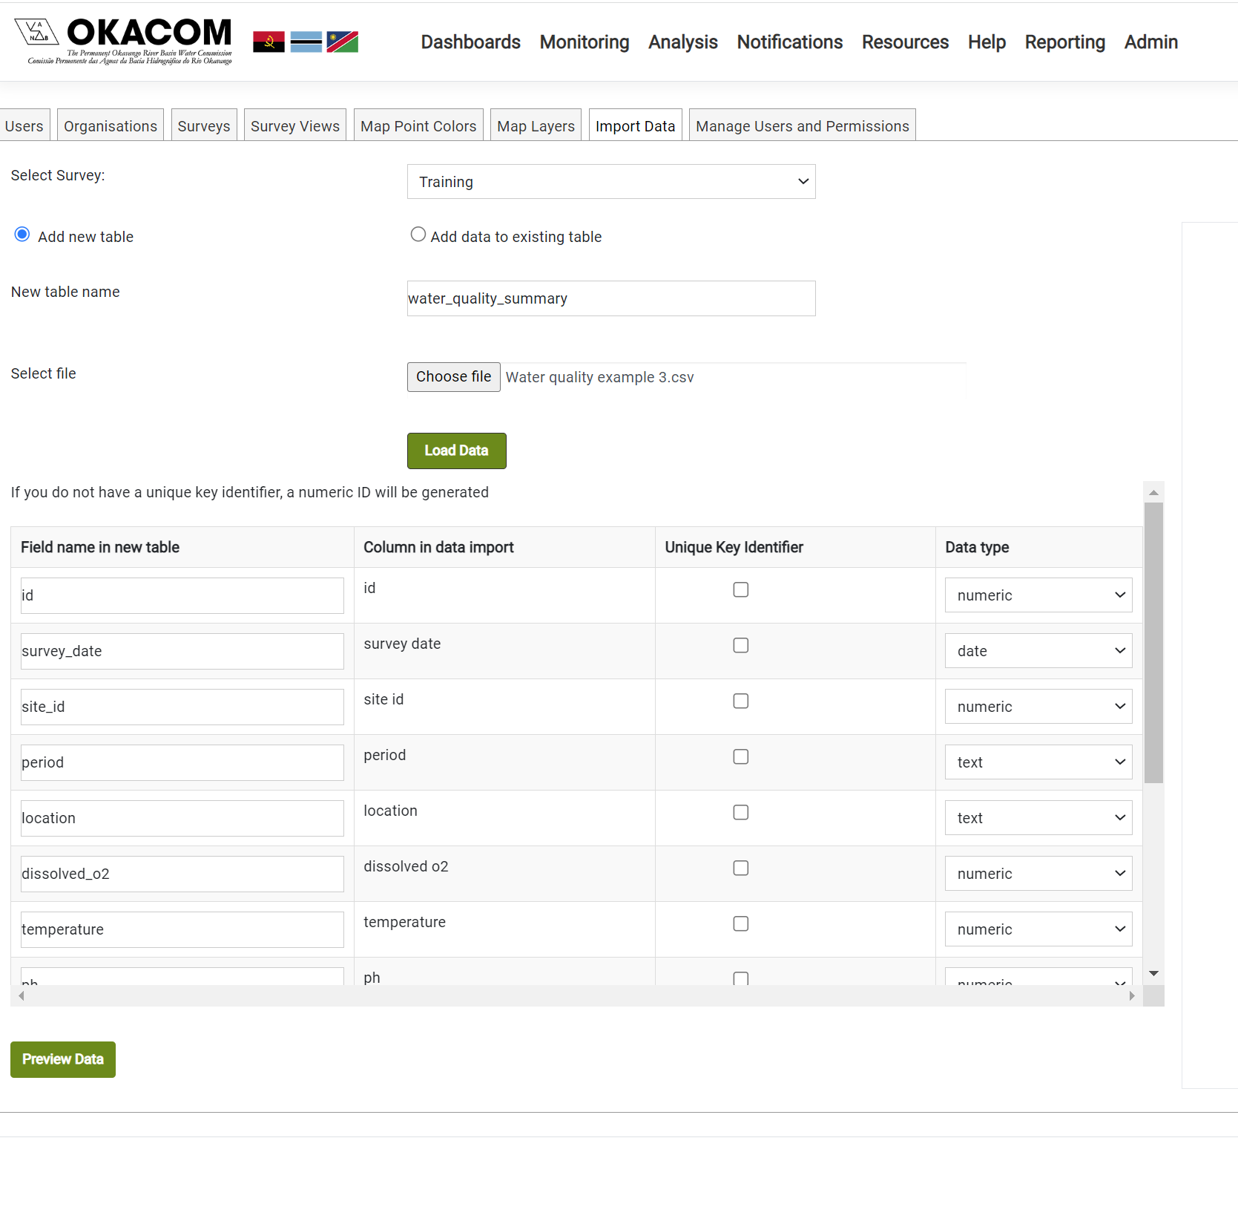This screenshot has width=1238, height=1207.
Task: Open data type dropdown for site_id field
Action: [1038, 707]
